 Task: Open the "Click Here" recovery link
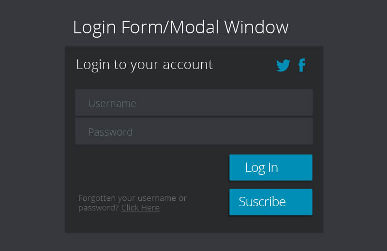[x=140, y=208]
